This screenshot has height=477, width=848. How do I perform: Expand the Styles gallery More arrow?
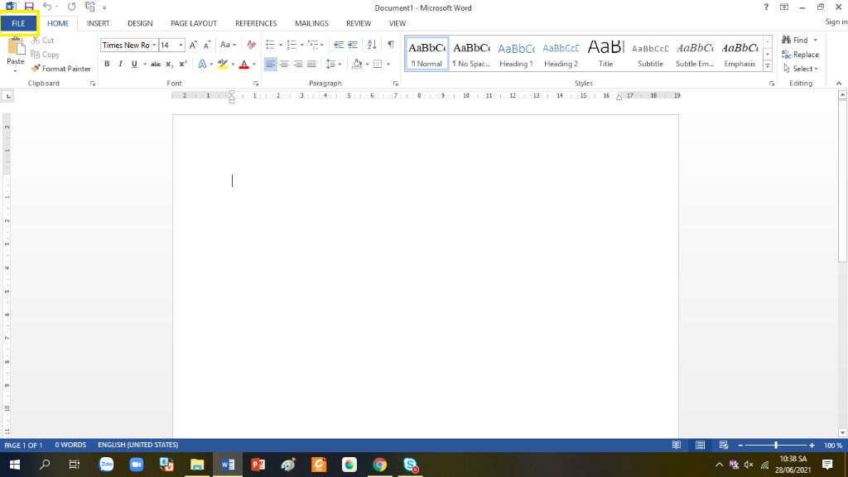[x=768, y=66]
